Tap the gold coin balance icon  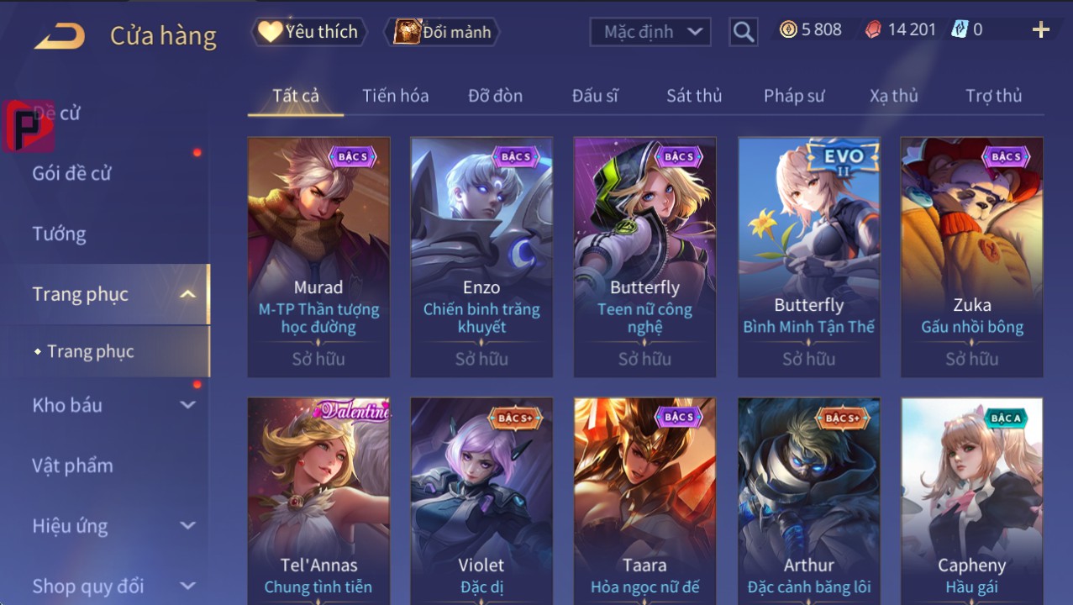tap(788, 30)
